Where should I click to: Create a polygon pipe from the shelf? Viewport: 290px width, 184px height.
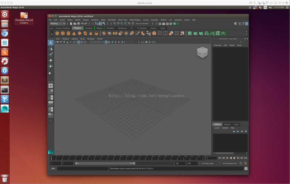click(96, 33)
